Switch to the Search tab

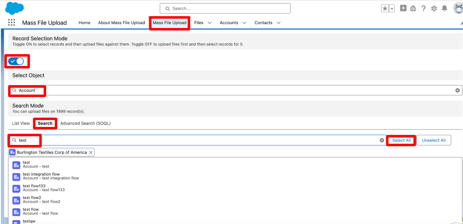tap(45, 124)
